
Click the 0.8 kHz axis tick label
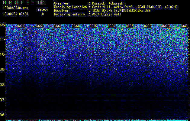(x=2, y=85)
